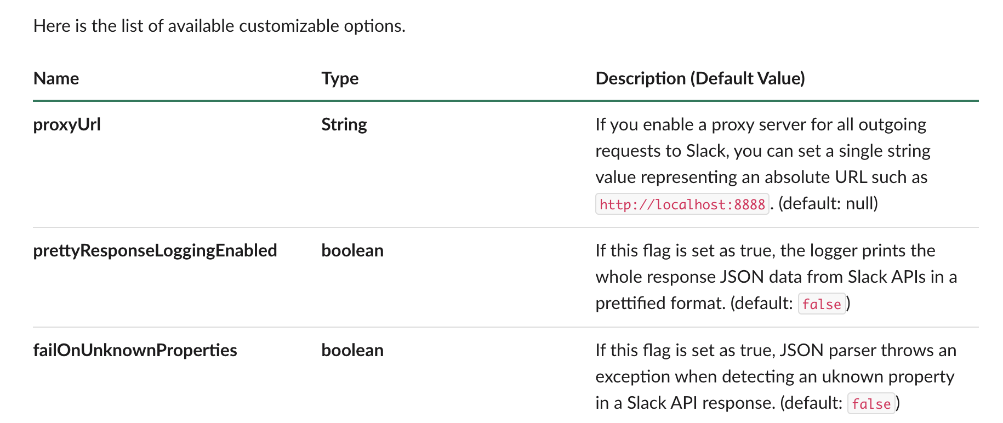The height and width of the screenshot is (423, 1003).
Task: Click the proxy server description text
Action: coord(763,164)
